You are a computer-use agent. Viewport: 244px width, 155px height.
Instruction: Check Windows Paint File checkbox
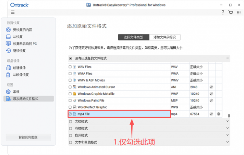[70, 100]
